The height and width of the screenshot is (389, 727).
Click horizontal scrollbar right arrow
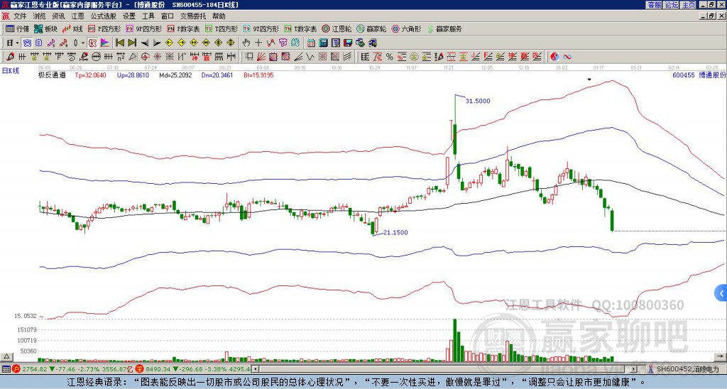click(x=634, y=369)
